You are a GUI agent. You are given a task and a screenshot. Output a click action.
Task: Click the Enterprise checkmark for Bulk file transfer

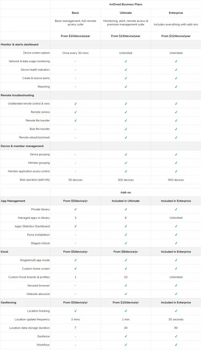(176, 129)
